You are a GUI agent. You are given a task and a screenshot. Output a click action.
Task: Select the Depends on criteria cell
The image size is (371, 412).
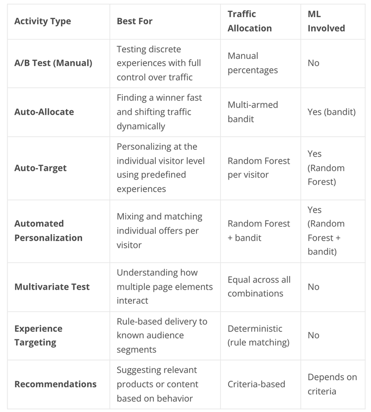(x=332, y=384)
